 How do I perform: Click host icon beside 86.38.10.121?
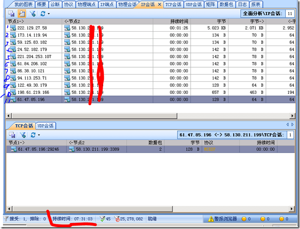(x=13, y=71)
